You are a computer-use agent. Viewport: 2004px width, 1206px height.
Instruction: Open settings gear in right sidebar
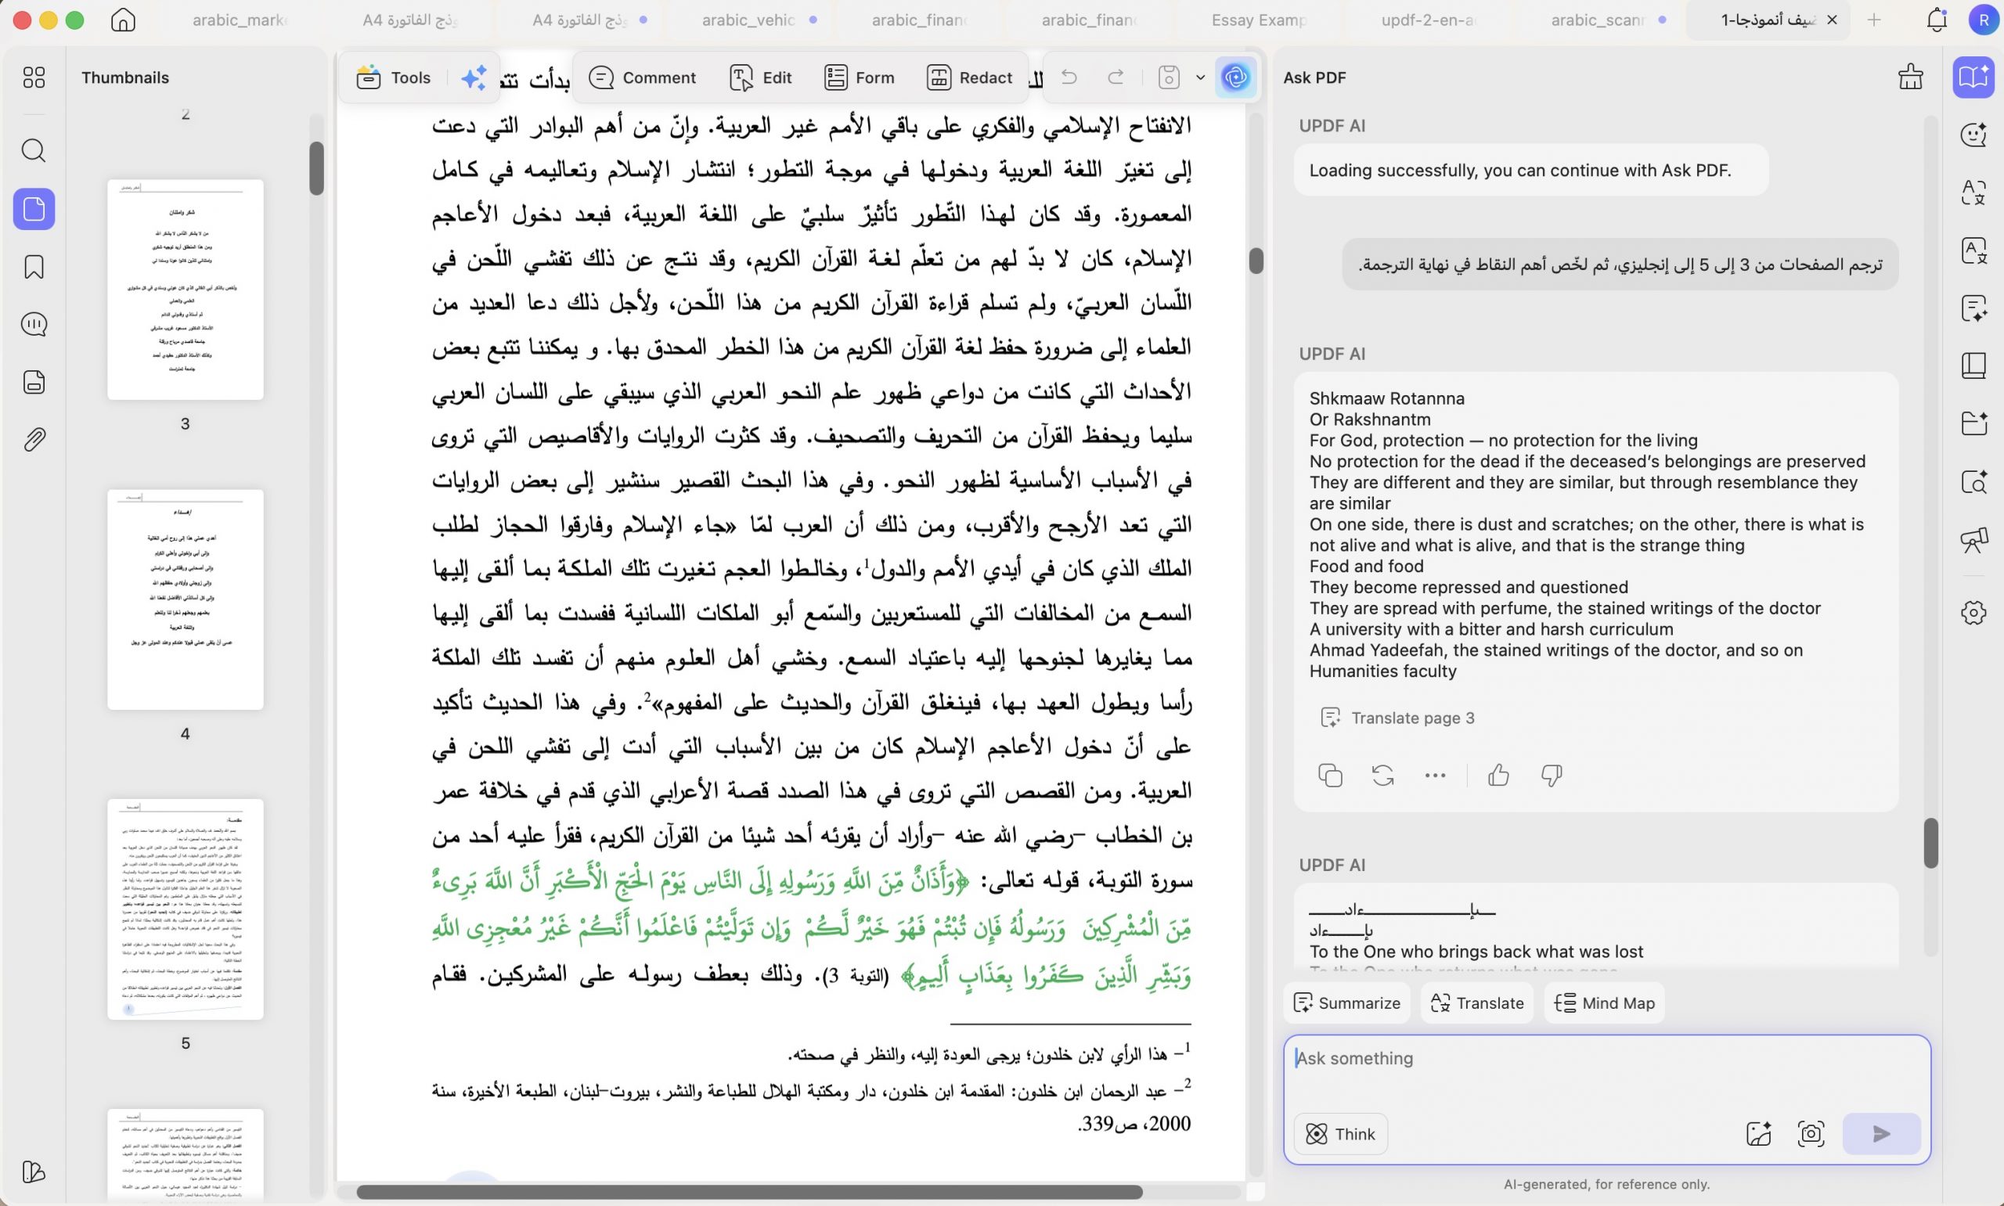1974,612
